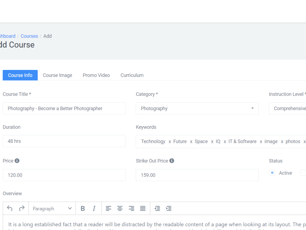Select the Active status radio button
The width and height of the screenshot is (306, 230).
(x=272, y=173)
